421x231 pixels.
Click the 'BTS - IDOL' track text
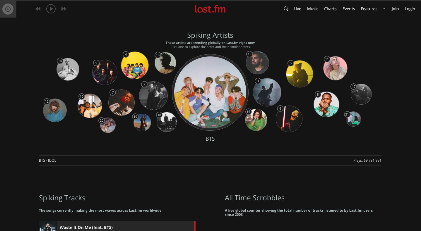47,160
